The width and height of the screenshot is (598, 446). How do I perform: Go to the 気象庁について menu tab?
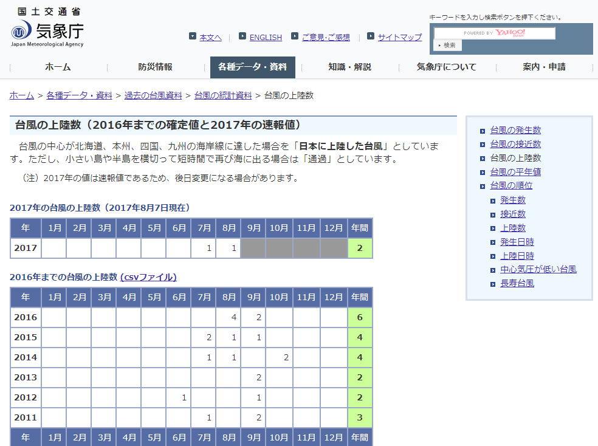pos(446,67)
